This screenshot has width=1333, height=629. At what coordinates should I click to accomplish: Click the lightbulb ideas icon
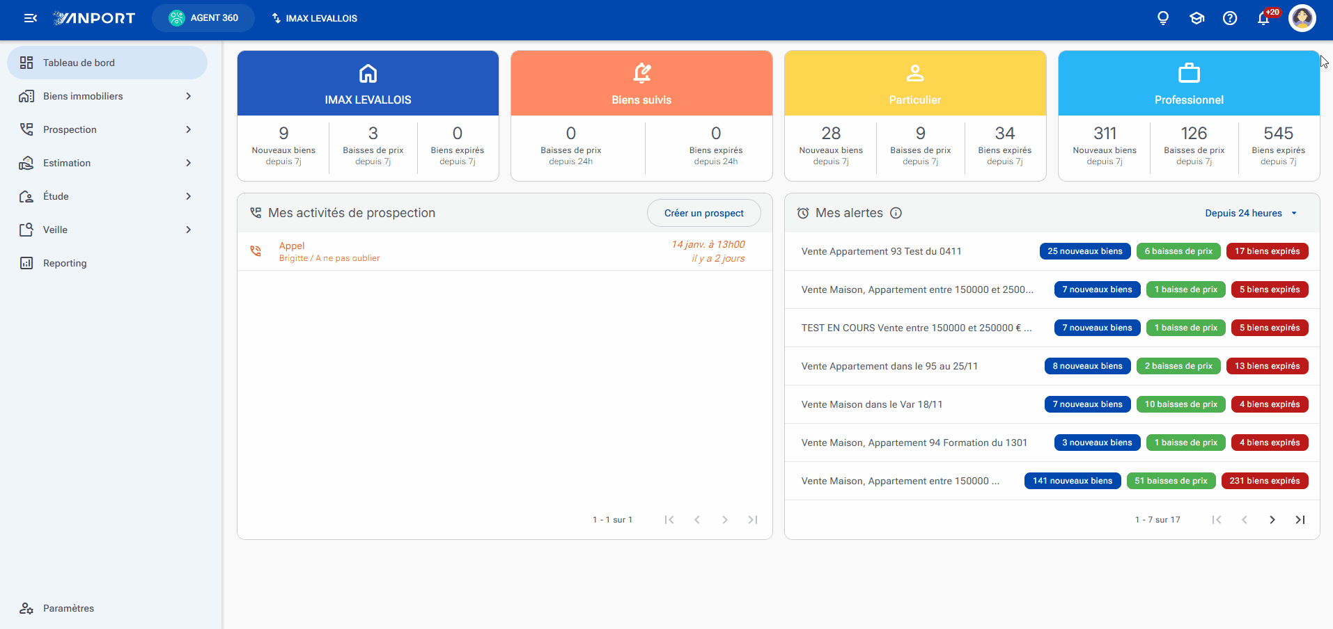click(x=1163, y=18)
